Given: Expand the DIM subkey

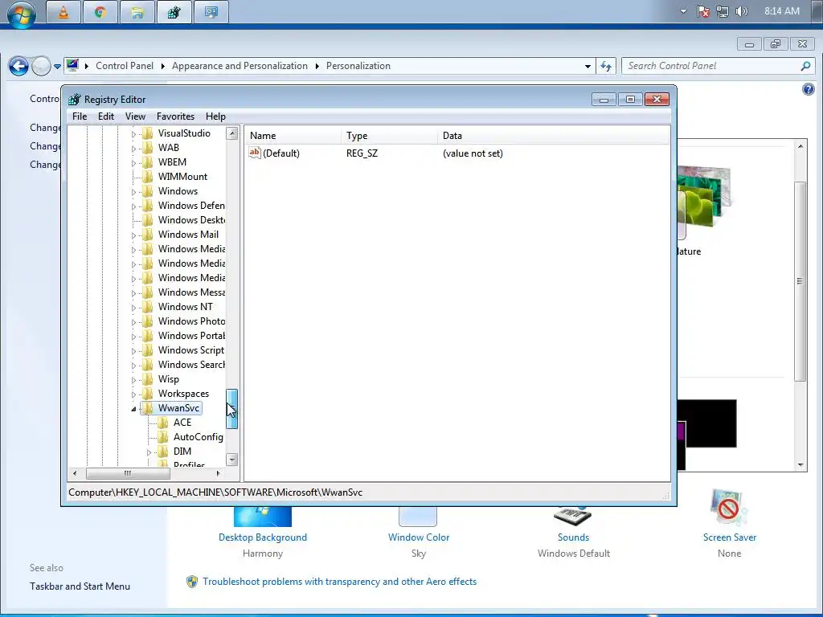Looking at the screenshot, I should [149, 452].
